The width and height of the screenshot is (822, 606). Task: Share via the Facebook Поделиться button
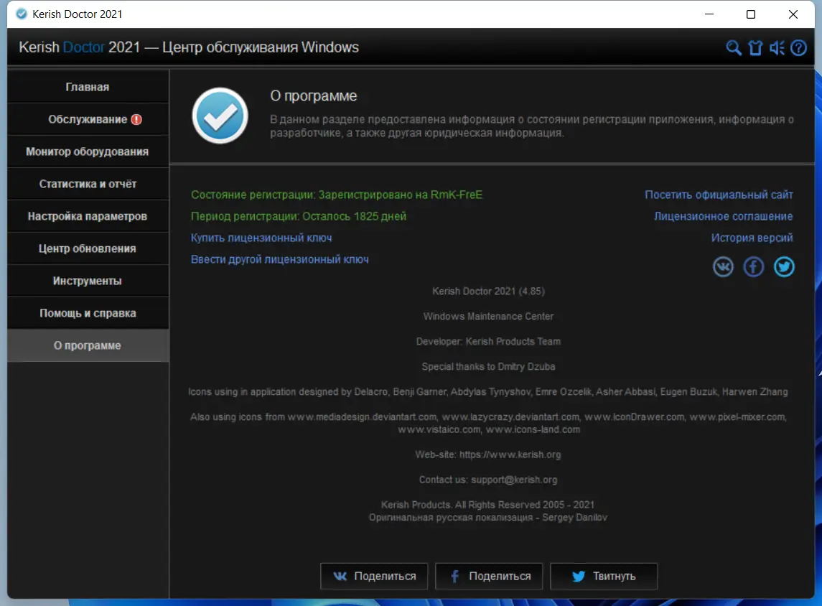(489, 576)
